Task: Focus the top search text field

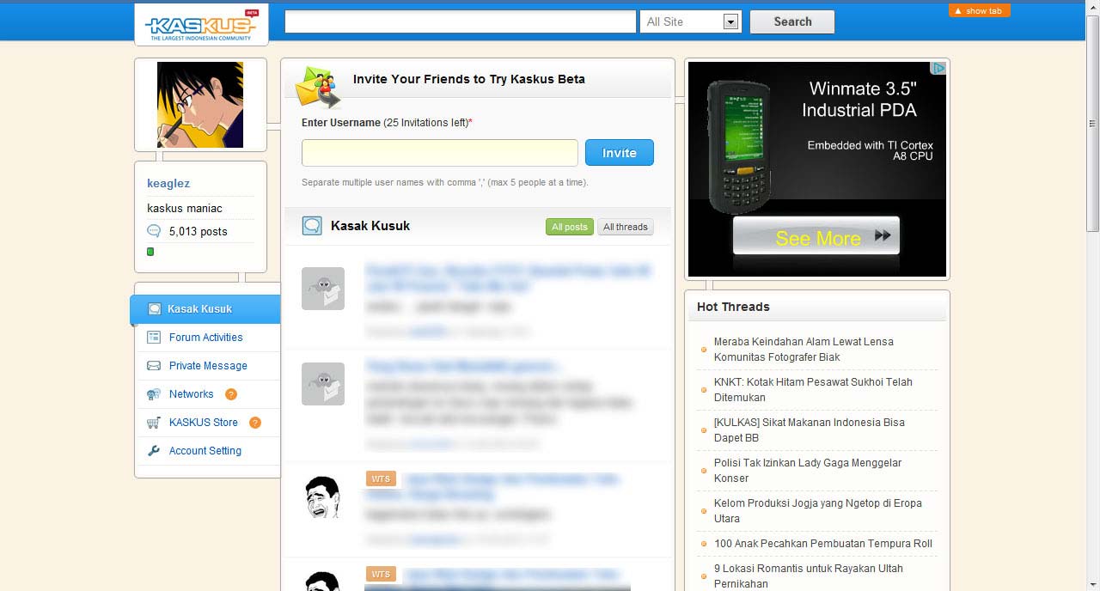Action: 461,21
